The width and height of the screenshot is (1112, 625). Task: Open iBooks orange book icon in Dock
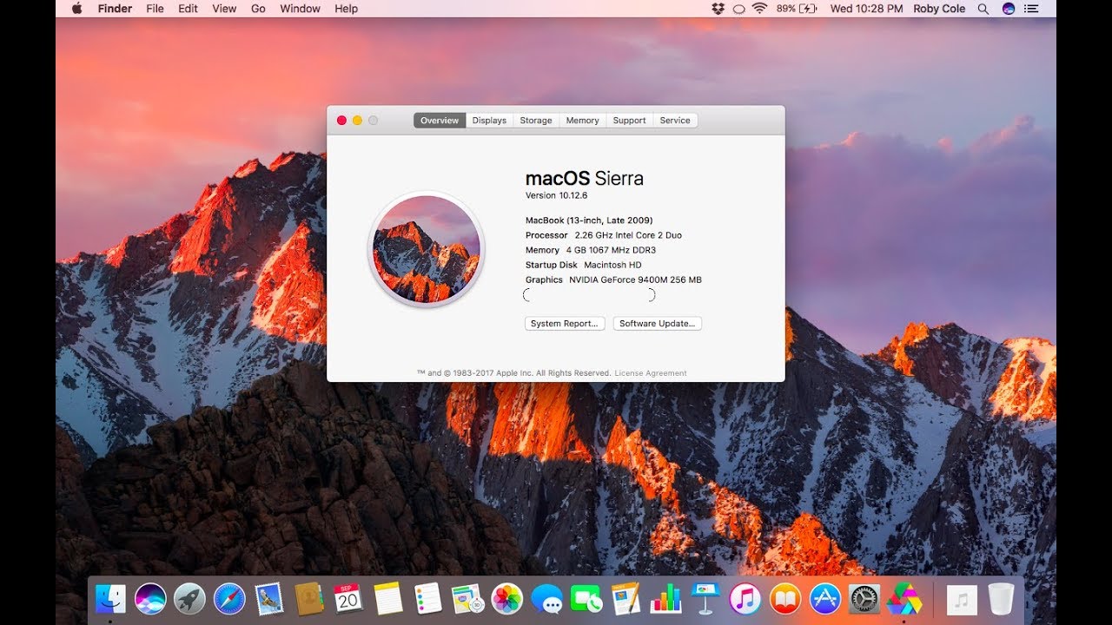click(x=785, y=598)
